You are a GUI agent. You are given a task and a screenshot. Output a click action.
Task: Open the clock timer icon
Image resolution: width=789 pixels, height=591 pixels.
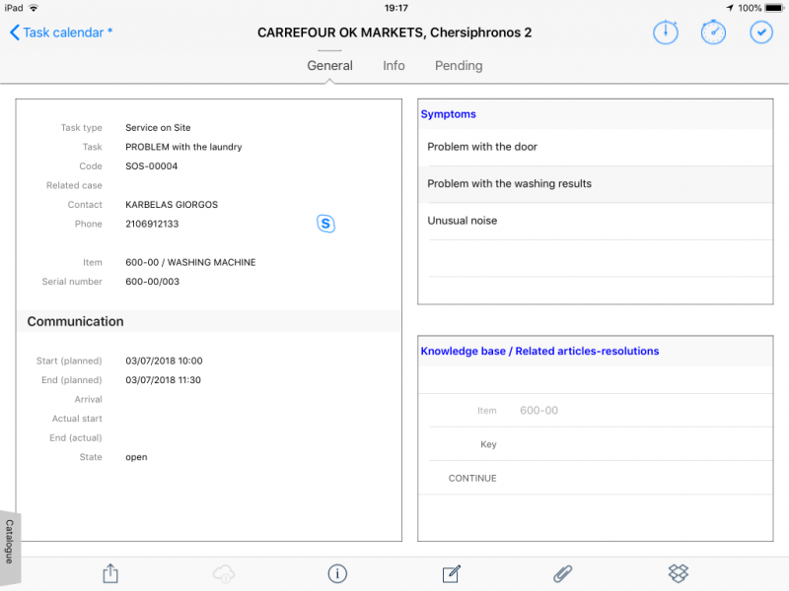pyautogui.click(x=665, y=33)
